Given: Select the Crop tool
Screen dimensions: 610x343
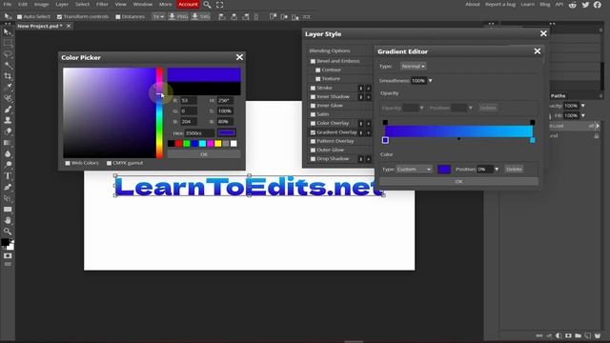Looking at the screenshot, I should 8,76.
